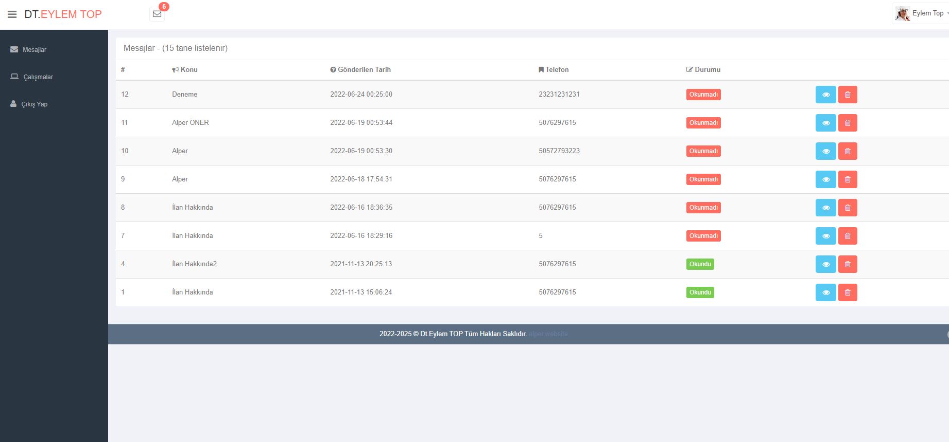949x442 pixels.
Task: Delete message 12 Deneme with trash icon
Action: pyautogui.click(x=847, y=95)
